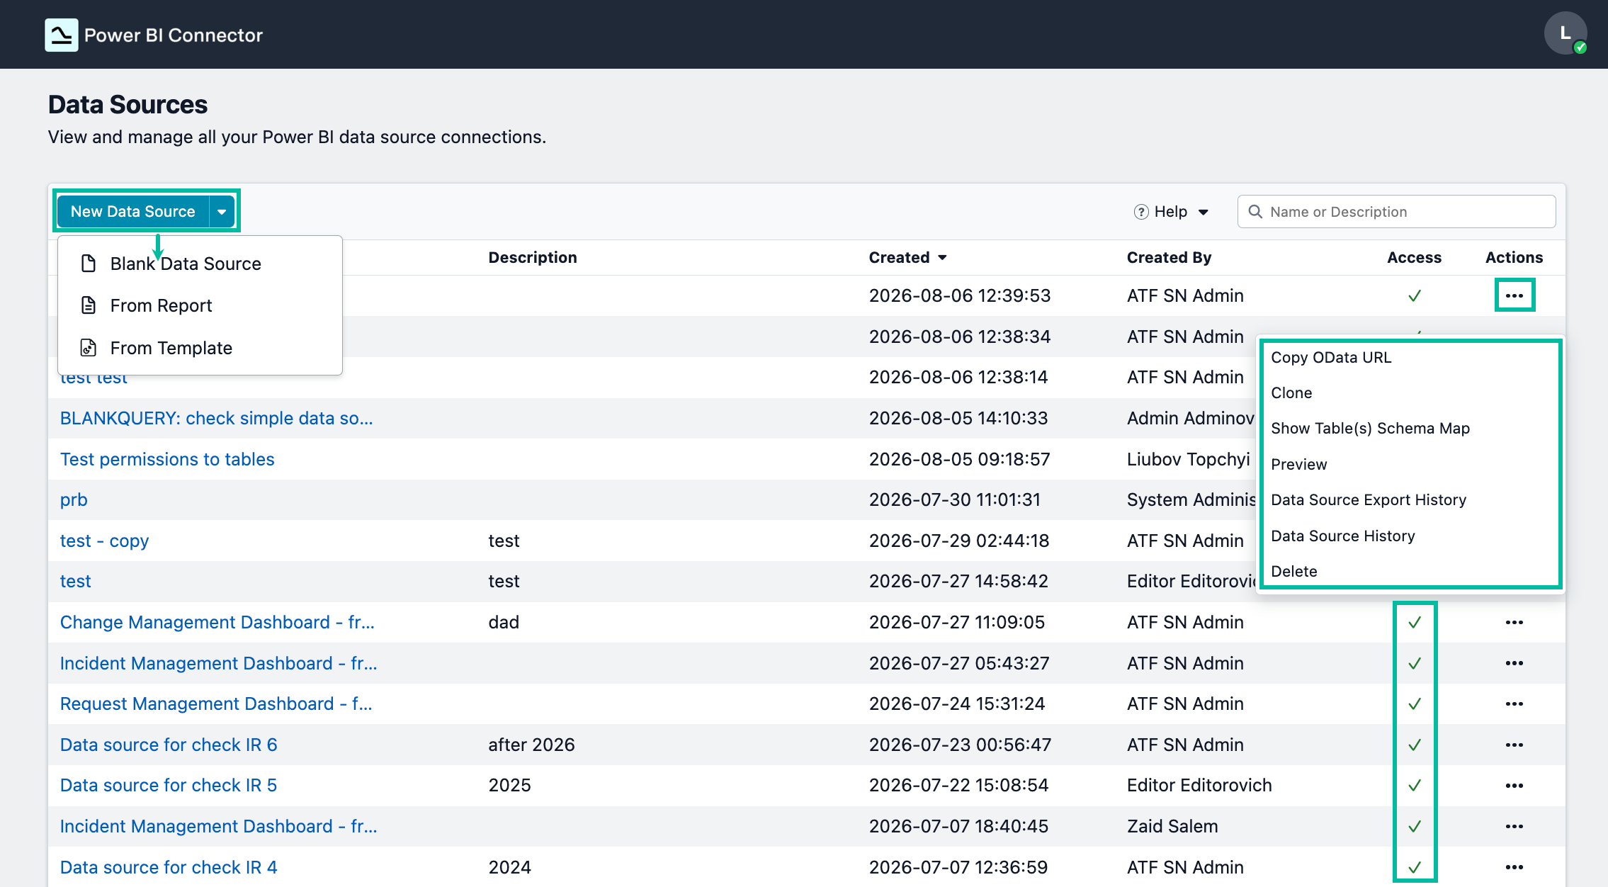The width and height of the screenshot is (1608, 887).
Task: Open Request Management Dashboard - f... link
Action: [x=216, y=704]
